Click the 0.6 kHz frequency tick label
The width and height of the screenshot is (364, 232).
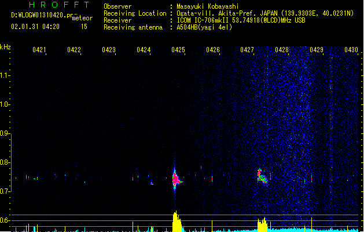(x=5, y=220)
